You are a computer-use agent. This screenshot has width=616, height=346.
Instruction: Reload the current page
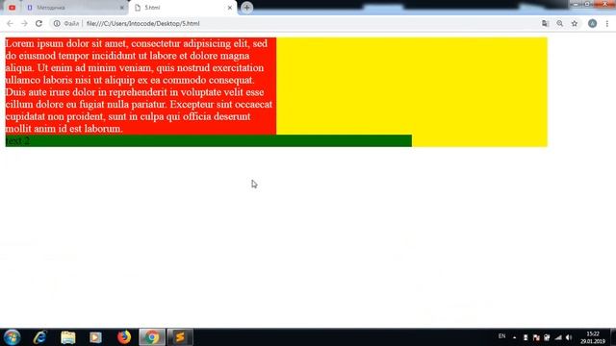pyautogui.click(x=38, y=23)
